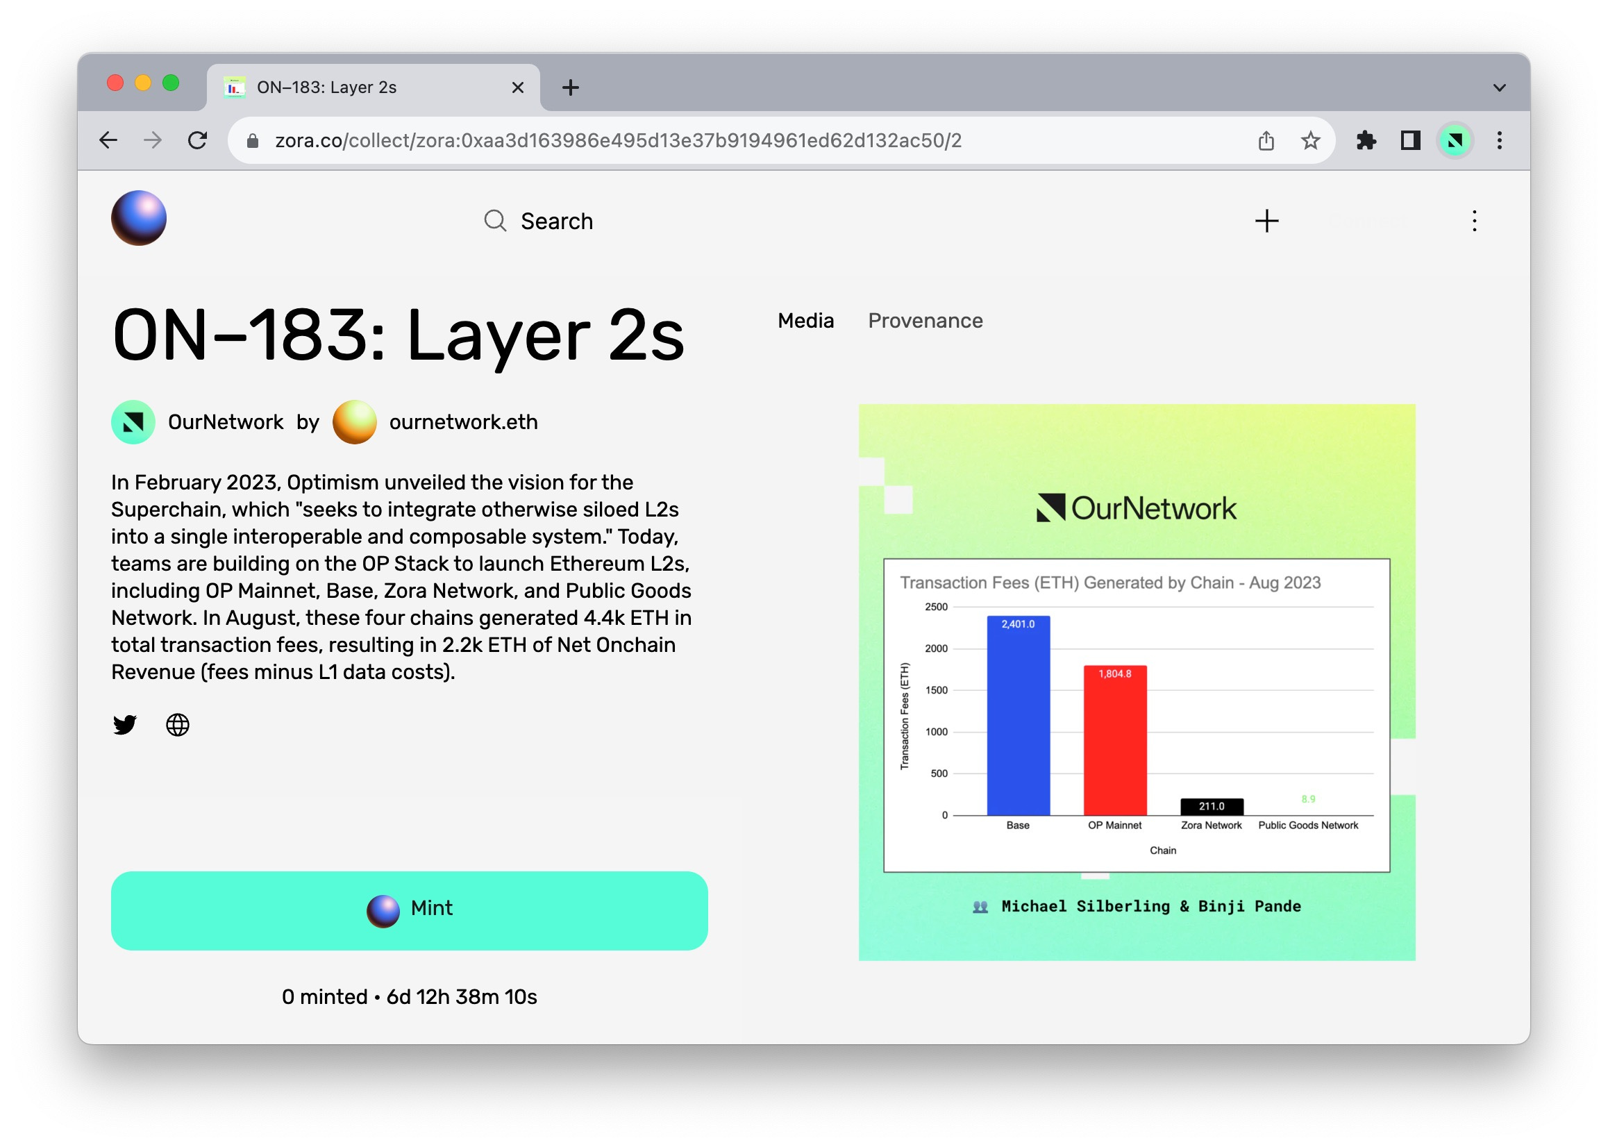Switch to the Provenance tab
The width and height of the screenshot is (1608, 1147).
[925, 321]
